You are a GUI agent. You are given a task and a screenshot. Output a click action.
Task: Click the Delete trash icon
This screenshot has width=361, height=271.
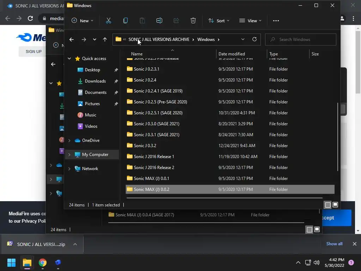tap(193, 20)
